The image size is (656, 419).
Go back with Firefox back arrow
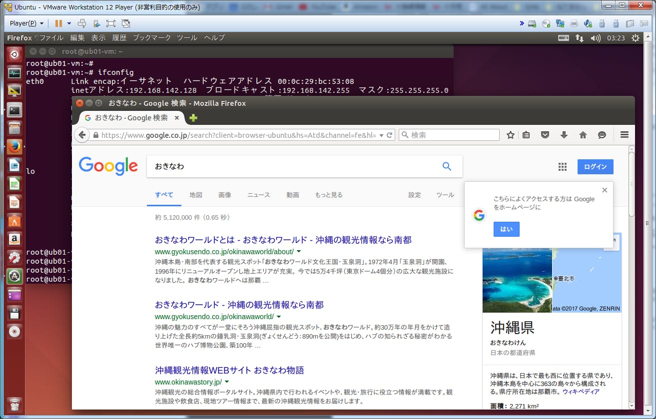82,135
